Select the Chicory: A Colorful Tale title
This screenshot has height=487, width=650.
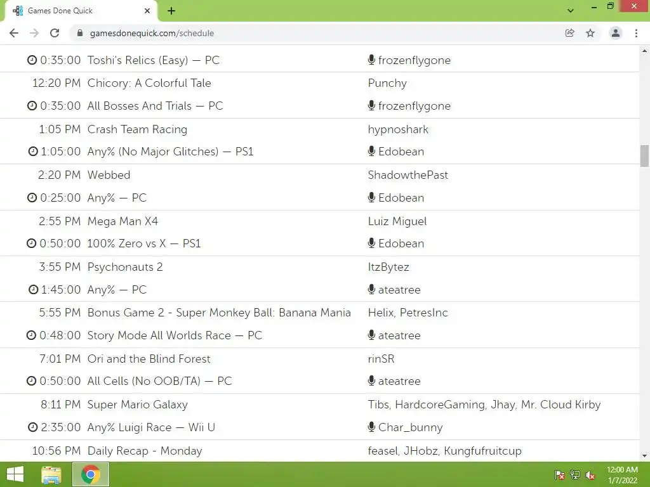pyautogui.click(x=149, y=83)
